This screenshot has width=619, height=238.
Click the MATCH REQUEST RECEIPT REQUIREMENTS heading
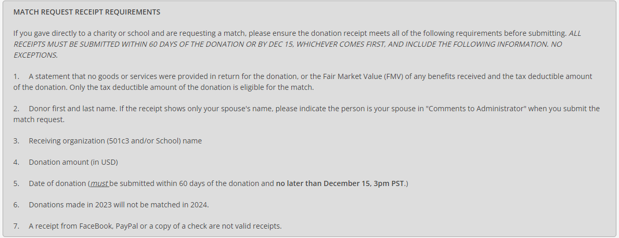point(87,12)
